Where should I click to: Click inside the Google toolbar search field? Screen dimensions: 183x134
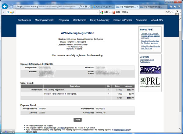[x=56, y=12]
